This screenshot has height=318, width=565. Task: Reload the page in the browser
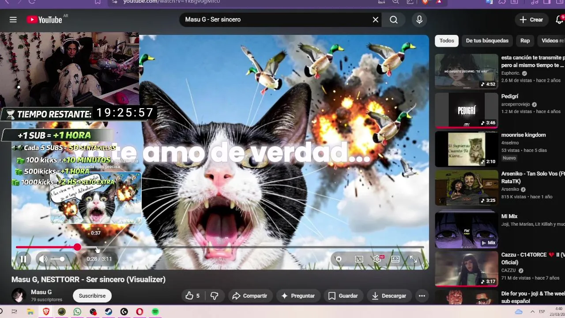32,2
